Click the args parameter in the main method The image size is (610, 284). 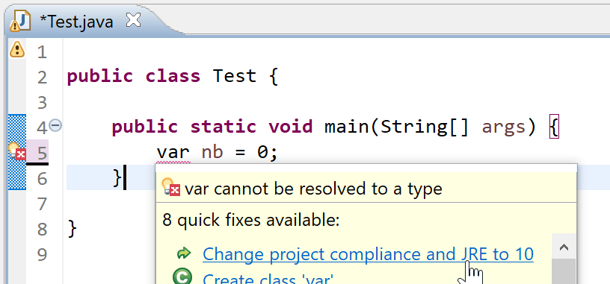pos(504,127)
